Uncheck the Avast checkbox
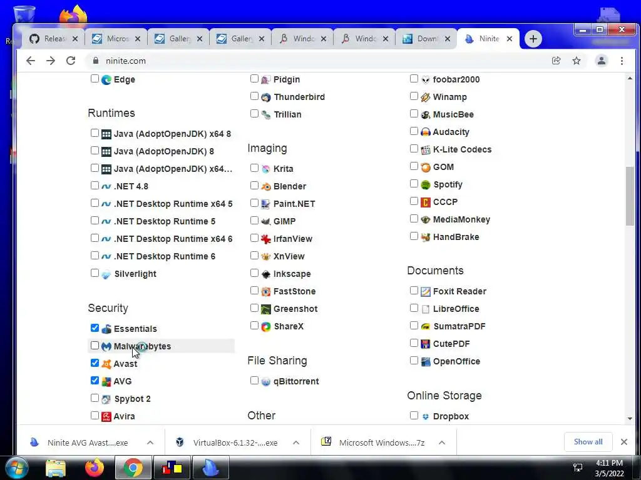 tap(95, 363)
